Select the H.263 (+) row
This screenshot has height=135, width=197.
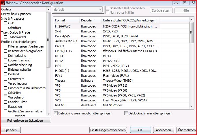coord(107,71)
